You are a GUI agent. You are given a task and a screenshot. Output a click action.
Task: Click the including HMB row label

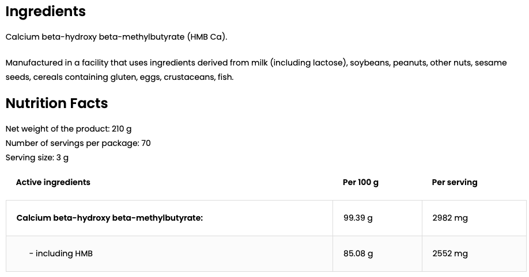pos(61,253)
